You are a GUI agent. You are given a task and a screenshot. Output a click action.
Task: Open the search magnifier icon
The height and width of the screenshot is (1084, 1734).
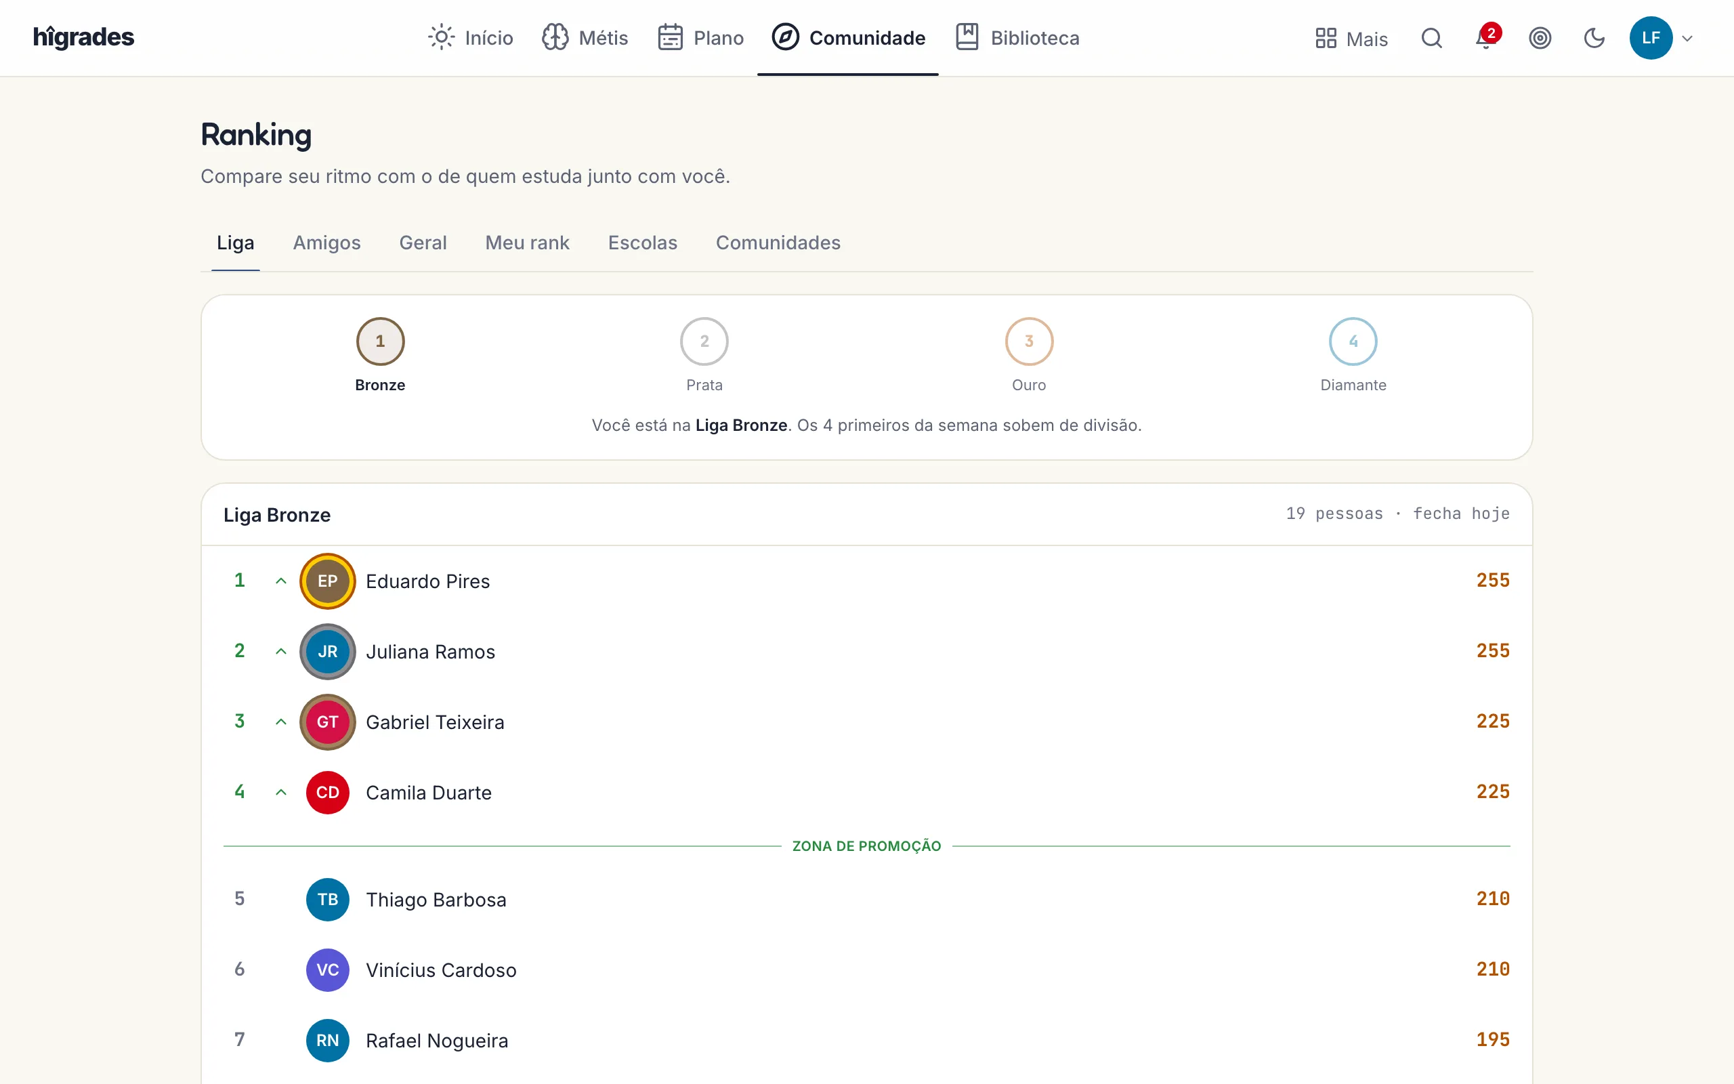click(x=1431, y=38)
